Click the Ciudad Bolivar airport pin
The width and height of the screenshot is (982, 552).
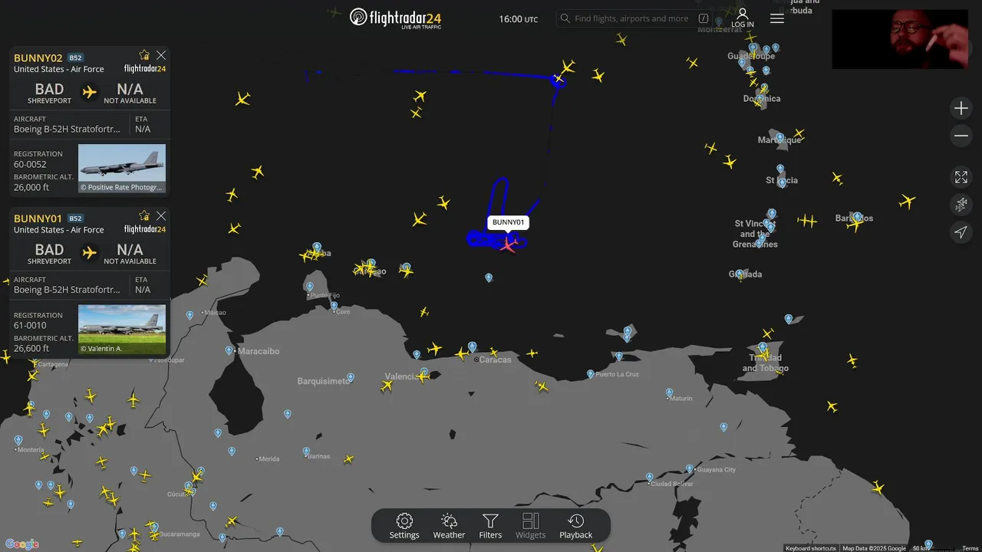(650, 478)
